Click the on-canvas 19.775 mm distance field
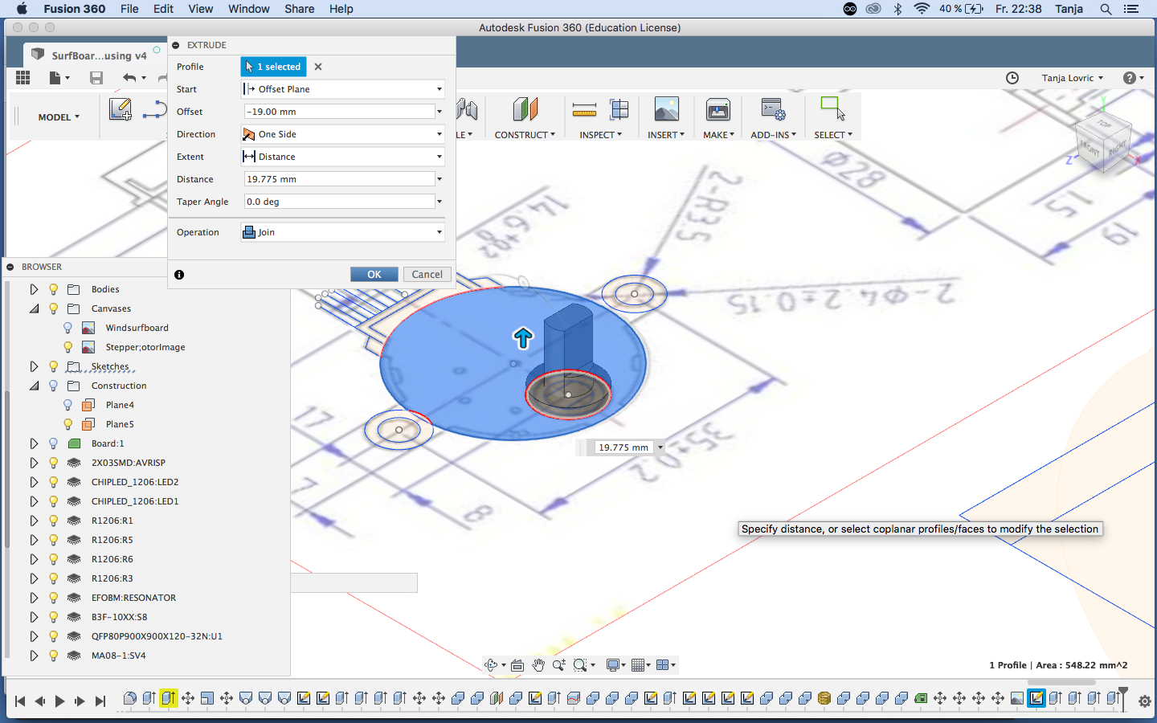The height and width of the screenshot is (723, 1157). coord(623,447)
